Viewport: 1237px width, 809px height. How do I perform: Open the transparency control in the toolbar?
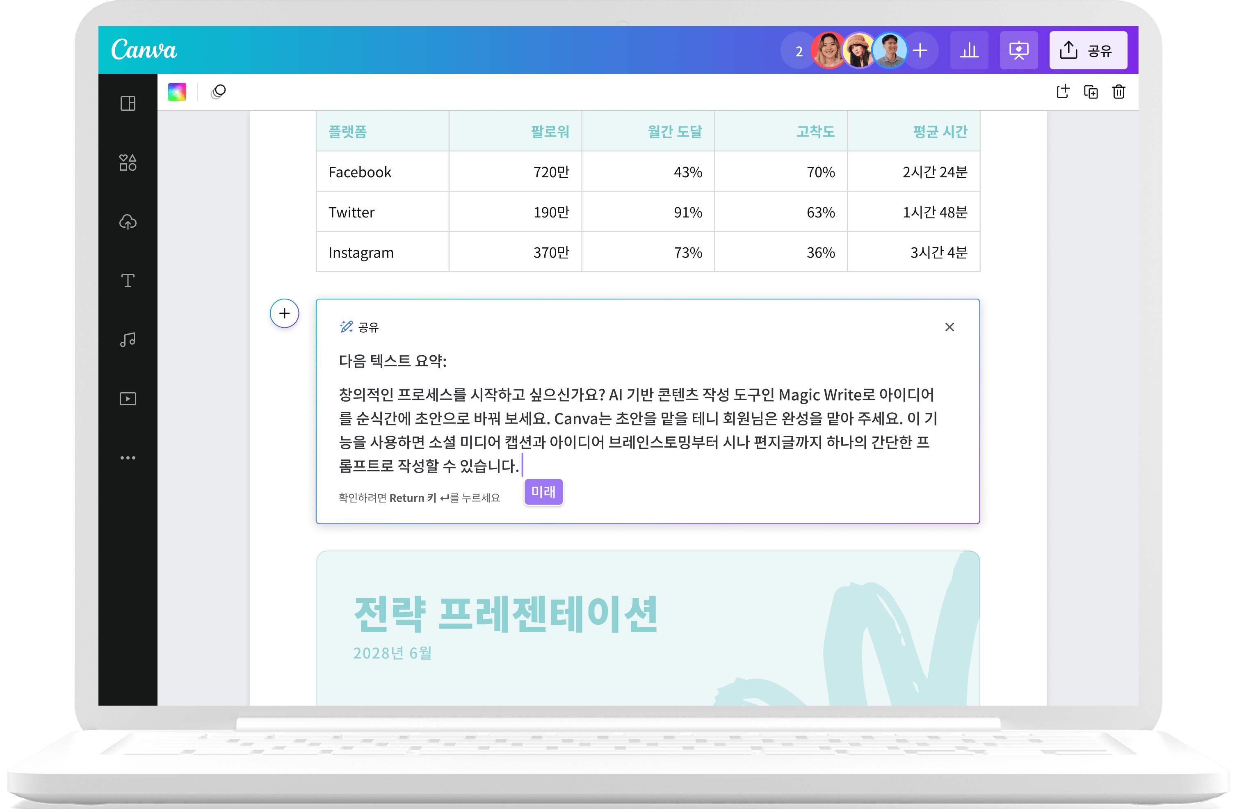(218, 92)
